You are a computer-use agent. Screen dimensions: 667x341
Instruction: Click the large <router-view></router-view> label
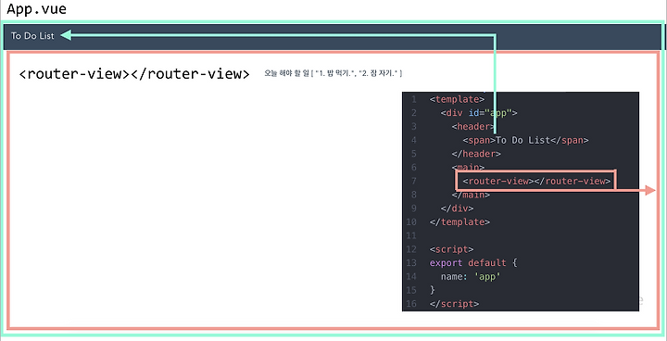[134, 74]
